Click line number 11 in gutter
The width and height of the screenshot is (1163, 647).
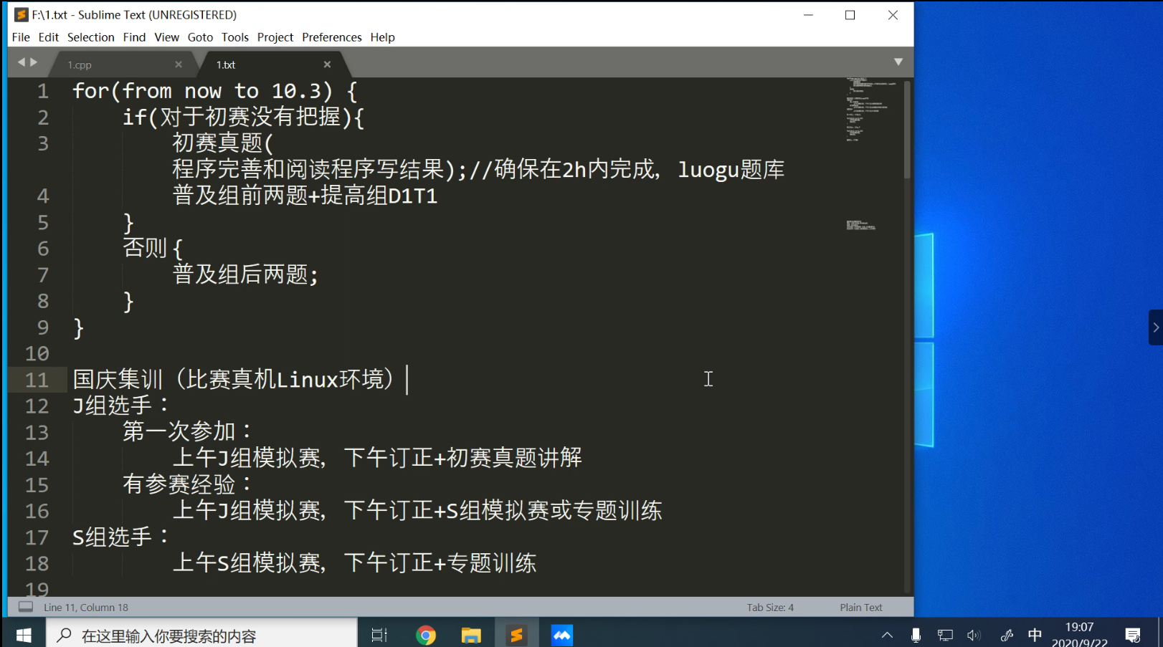(37, 380)
